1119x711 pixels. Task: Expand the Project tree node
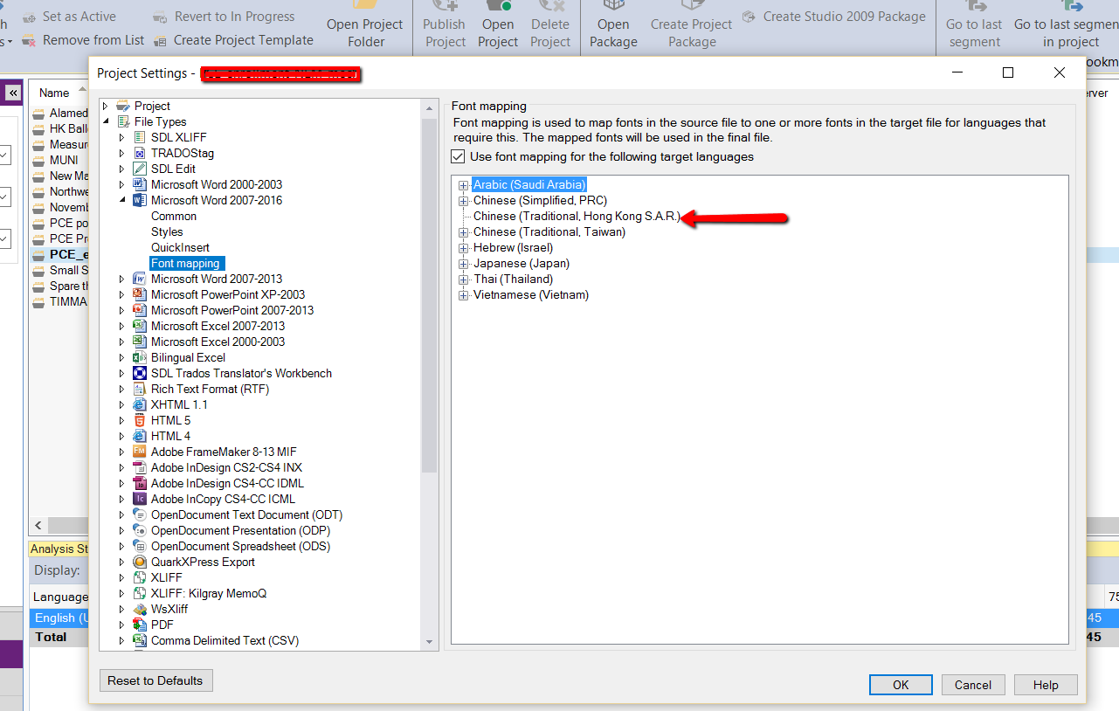pyautogui.click(x=106, y=106)
